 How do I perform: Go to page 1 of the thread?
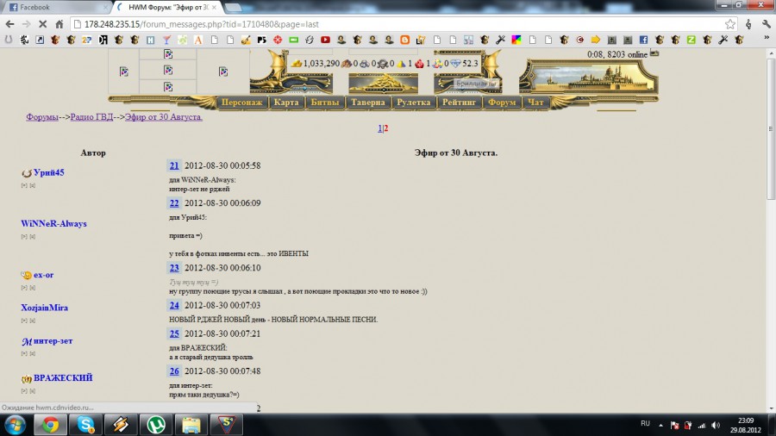click(x=379, y=128)
